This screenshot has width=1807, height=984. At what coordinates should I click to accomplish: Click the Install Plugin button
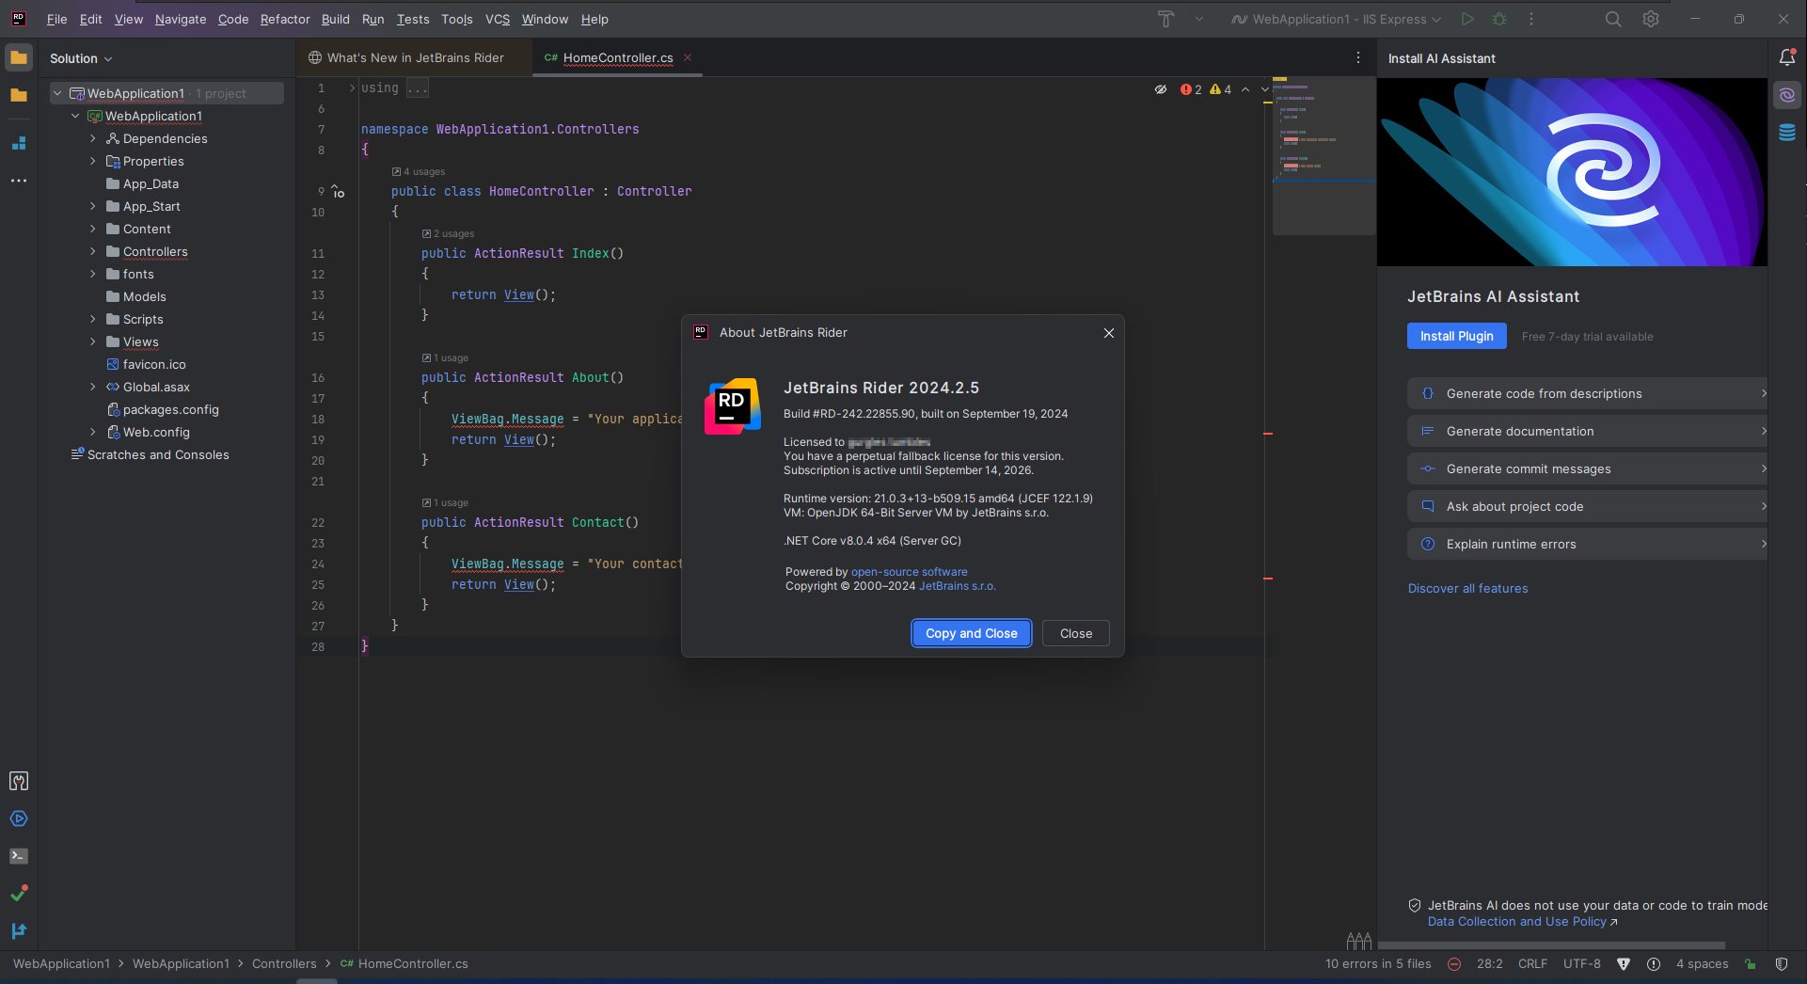coord(1456,336)
